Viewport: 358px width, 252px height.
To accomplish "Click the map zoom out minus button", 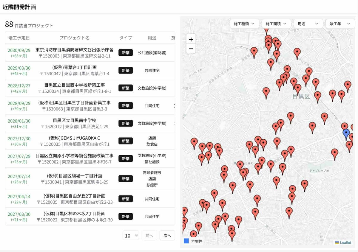I will coord(191,48).
